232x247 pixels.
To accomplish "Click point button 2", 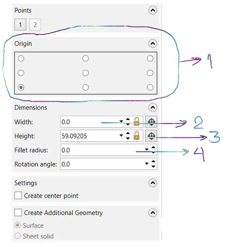I will [x=35, y=25].
